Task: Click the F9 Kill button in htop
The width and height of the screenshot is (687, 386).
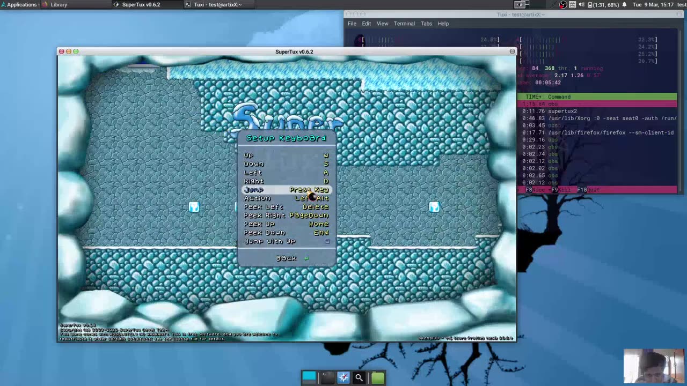Action: coord(561,190)
